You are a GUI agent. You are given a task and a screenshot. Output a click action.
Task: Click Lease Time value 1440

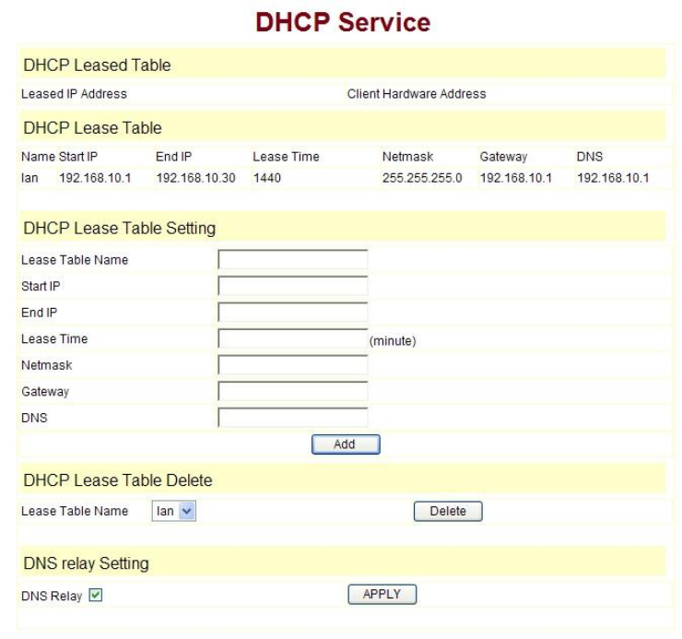pos(267,178)
